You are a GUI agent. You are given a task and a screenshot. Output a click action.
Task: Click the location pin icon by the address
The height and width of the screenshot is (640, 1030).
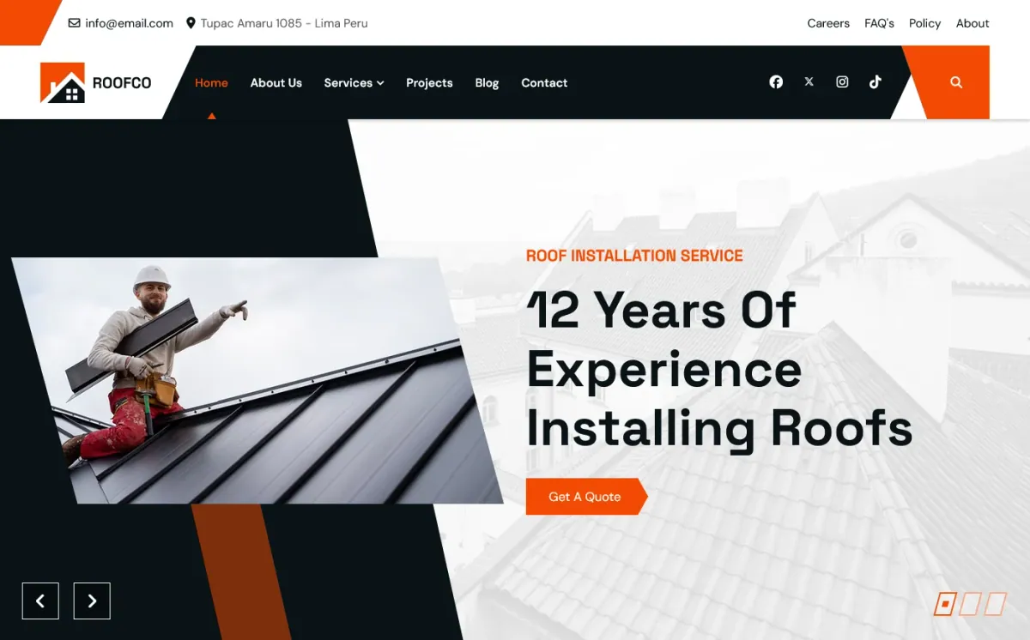pos(191,23)
